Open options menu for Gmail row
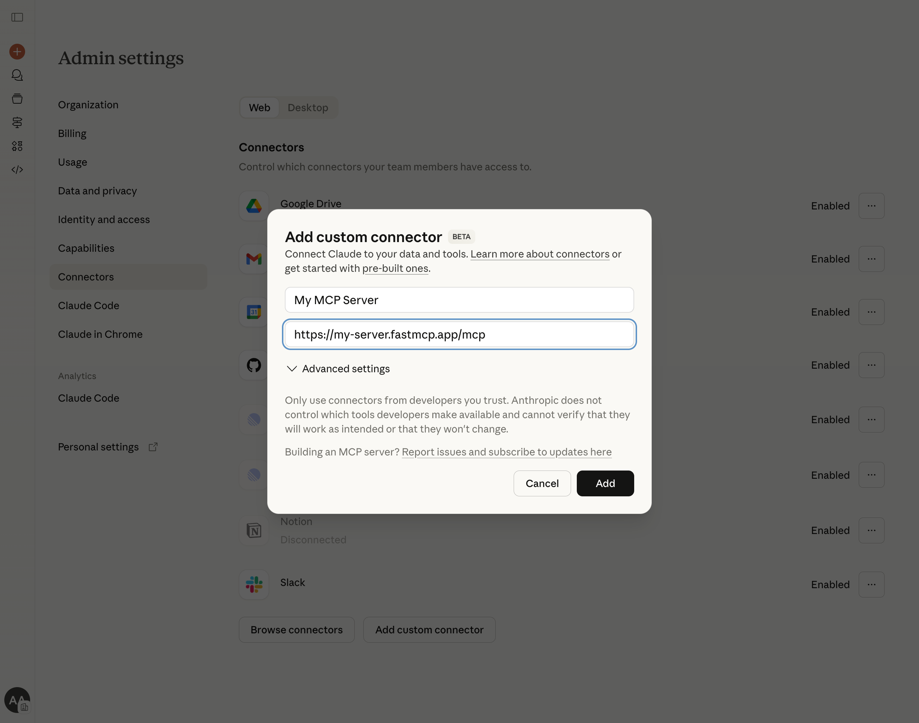This screenshot has height=723, width=919. tap(871, 259)
